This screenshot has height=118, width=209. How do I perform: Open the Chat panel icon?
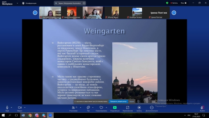coord(88,108)
